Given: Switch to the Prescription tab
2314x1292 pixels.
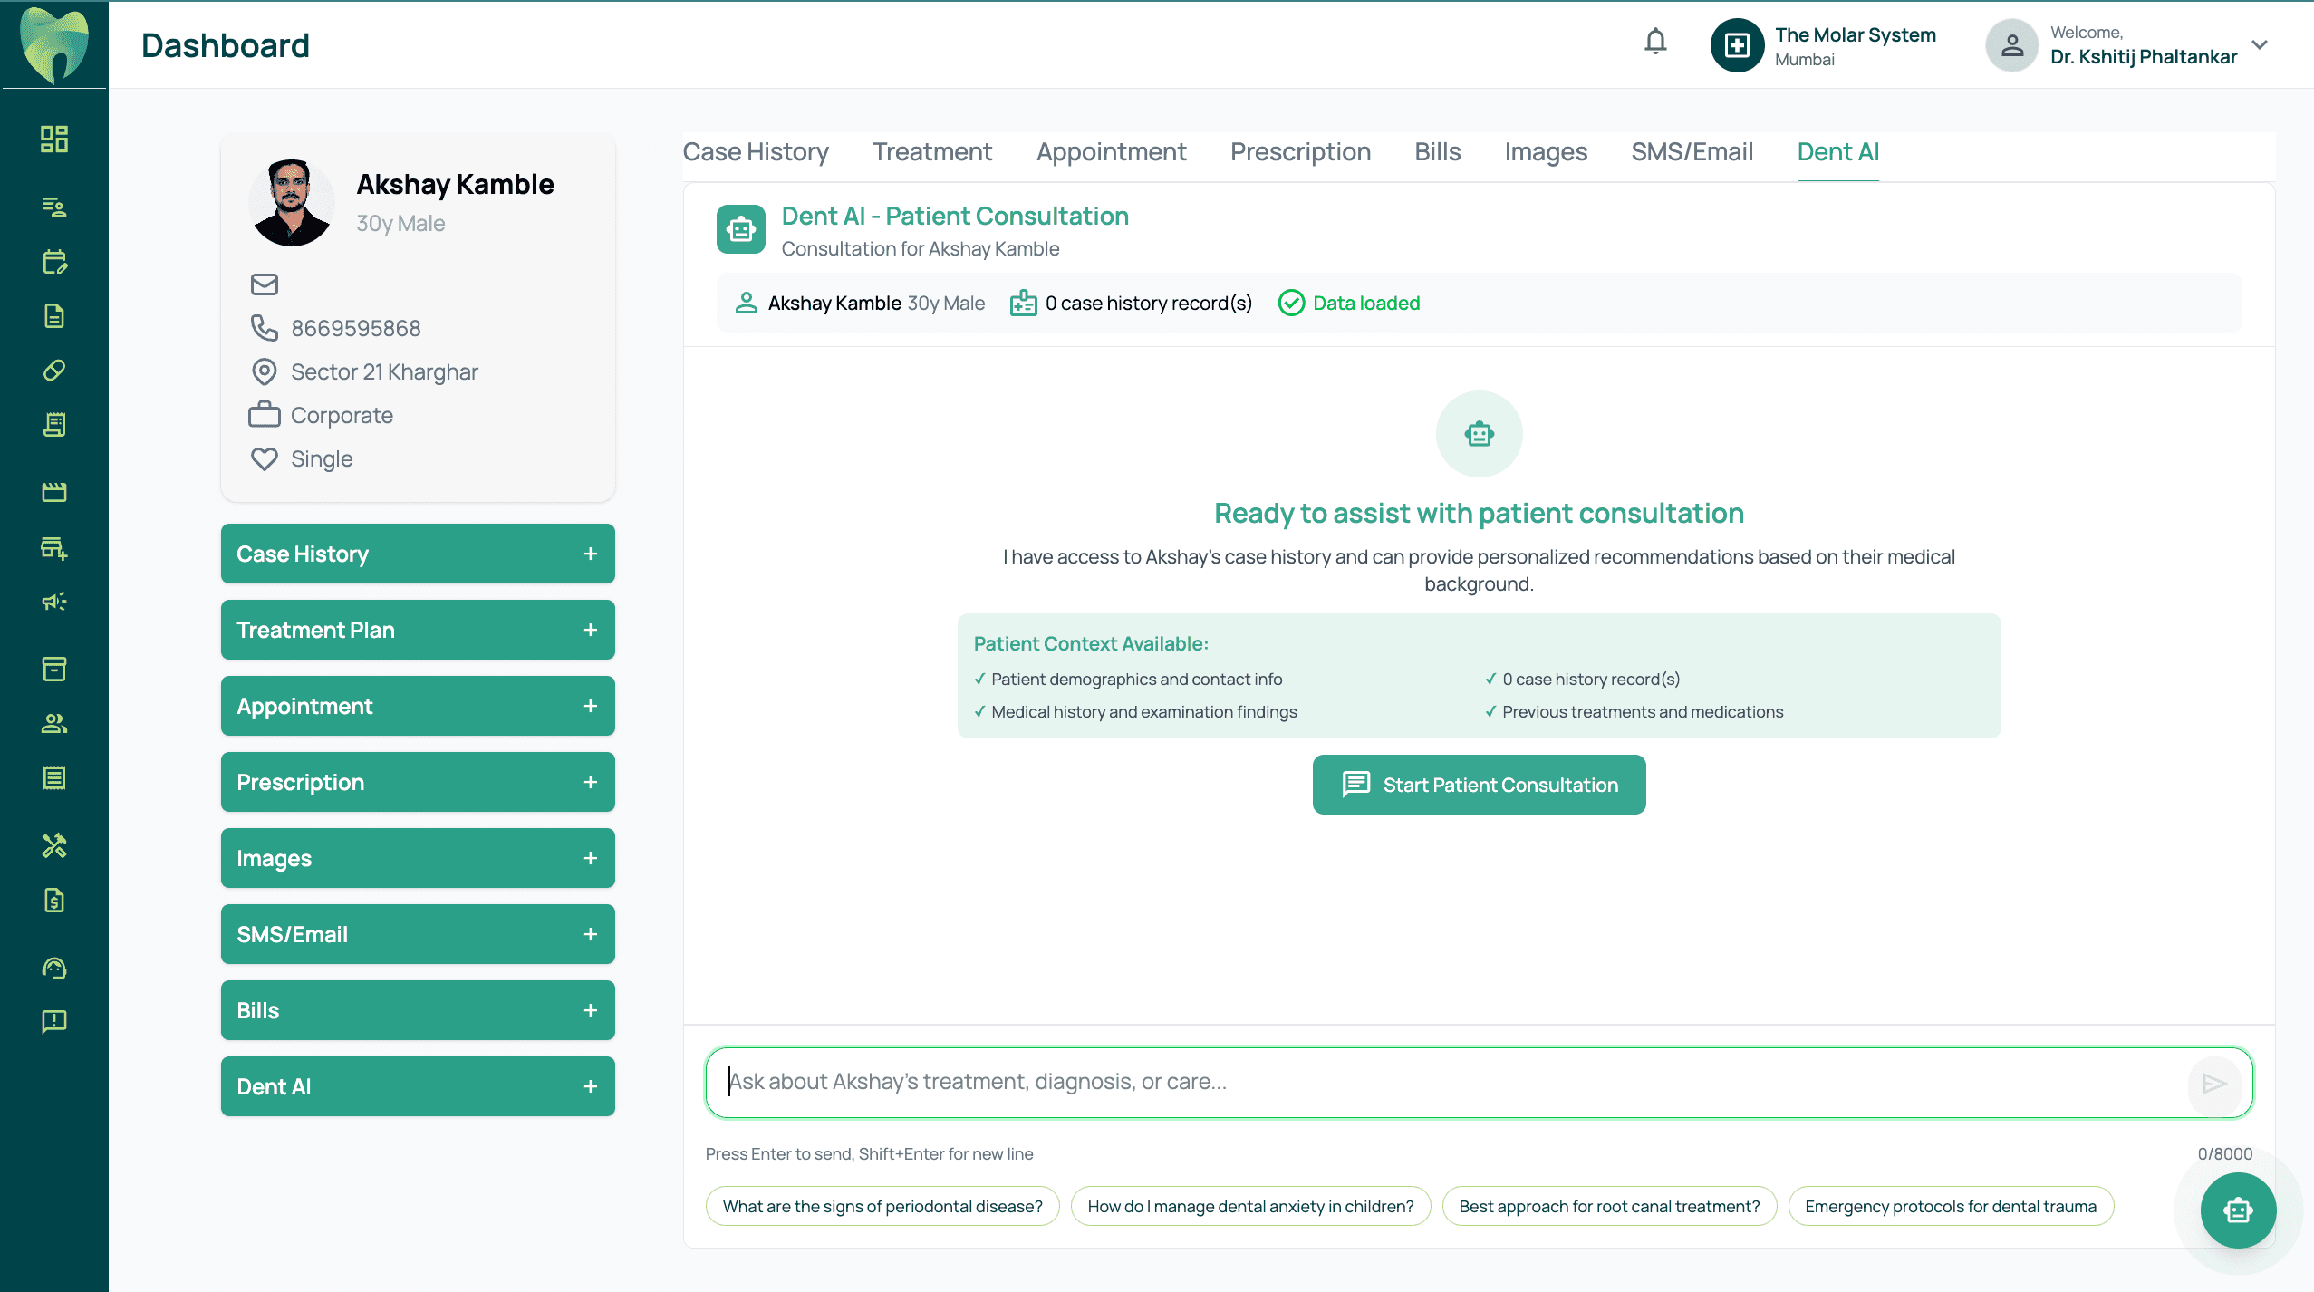Looking at the screenshot, I should 1299,152.
